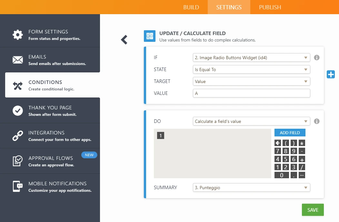Click the back arrow chevron icon
This screenshot has width=339, height=222.
124,40
